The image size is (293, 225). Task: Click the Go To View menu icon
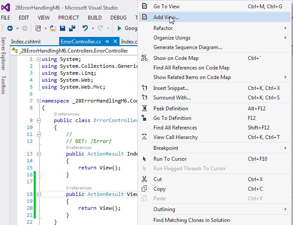(x=144, y=6)
